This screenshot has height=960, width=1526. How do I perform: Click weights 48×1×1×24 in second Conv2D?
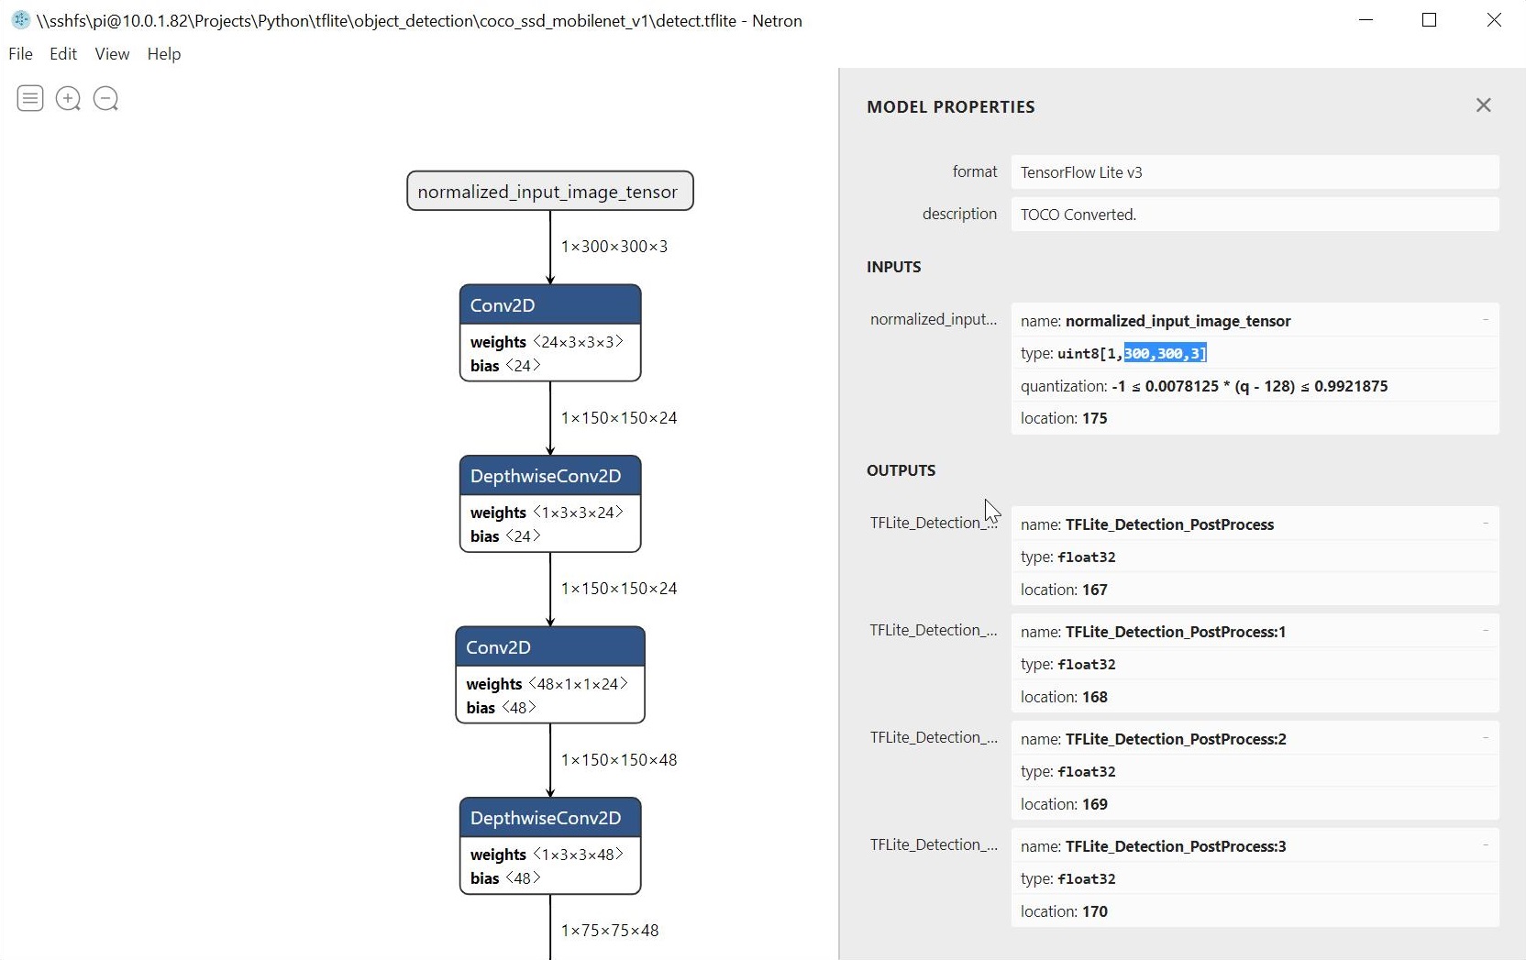[547, 684]
